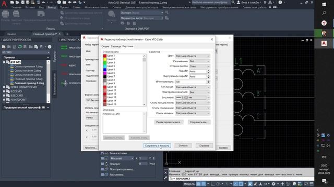Image resolution: width=334 pixels, height=187 pixels.
Task: Select red Цвет 1 swatch in plot styles
Action: coord(105,56)
